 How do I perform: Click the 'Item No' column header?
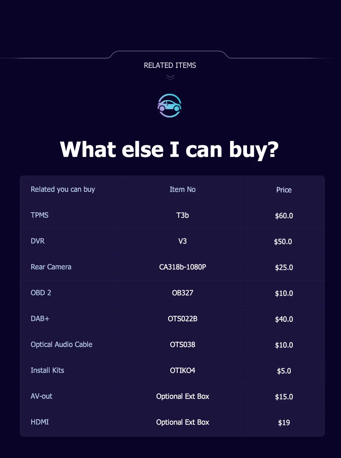click(182, 189)
